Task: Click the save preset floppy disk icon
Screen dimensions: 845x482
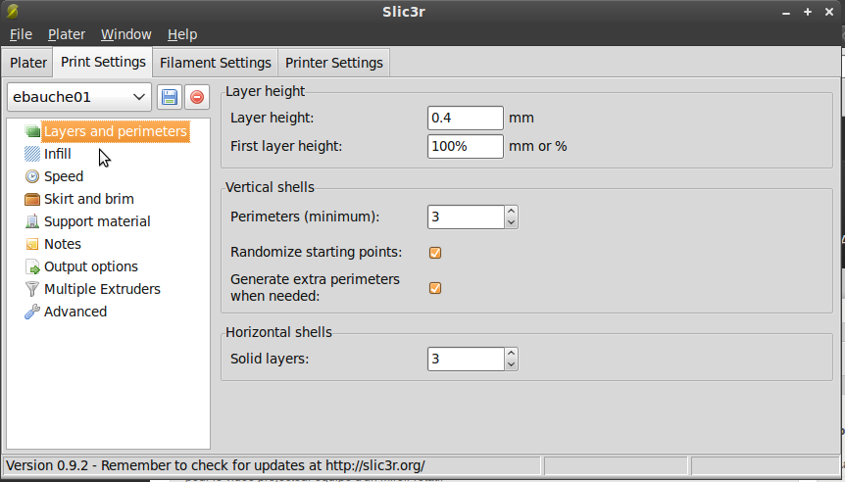Action: (x=169, y=97)
